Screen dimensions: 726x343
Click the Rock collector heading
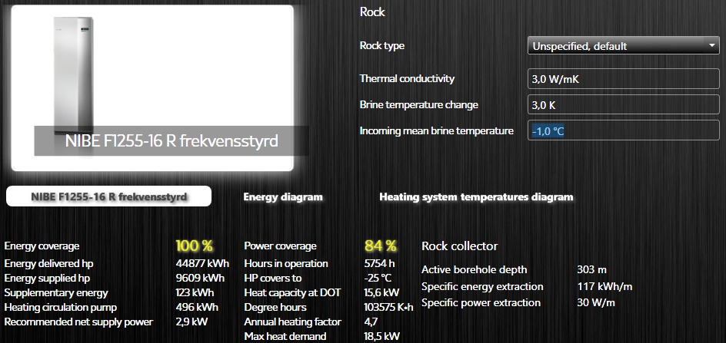459,246
